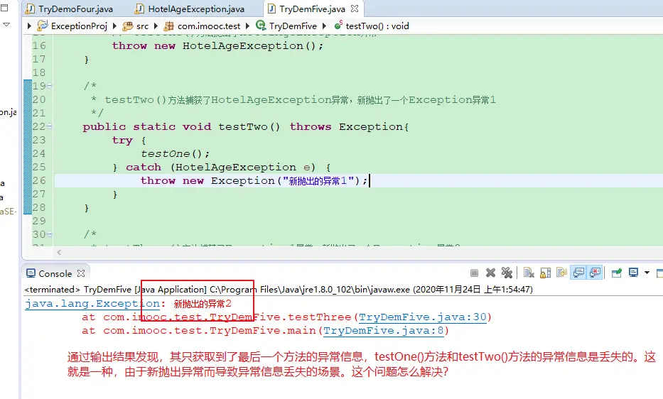
Task: Click the src breadcrumb folder
Action: pos(142,26)
